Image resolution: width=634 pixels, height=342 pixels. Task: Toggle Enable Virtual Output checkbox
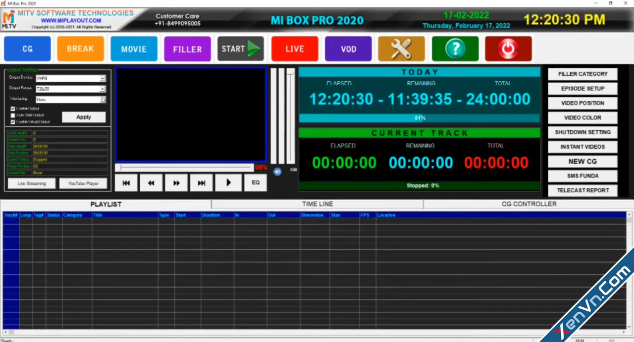13,121
